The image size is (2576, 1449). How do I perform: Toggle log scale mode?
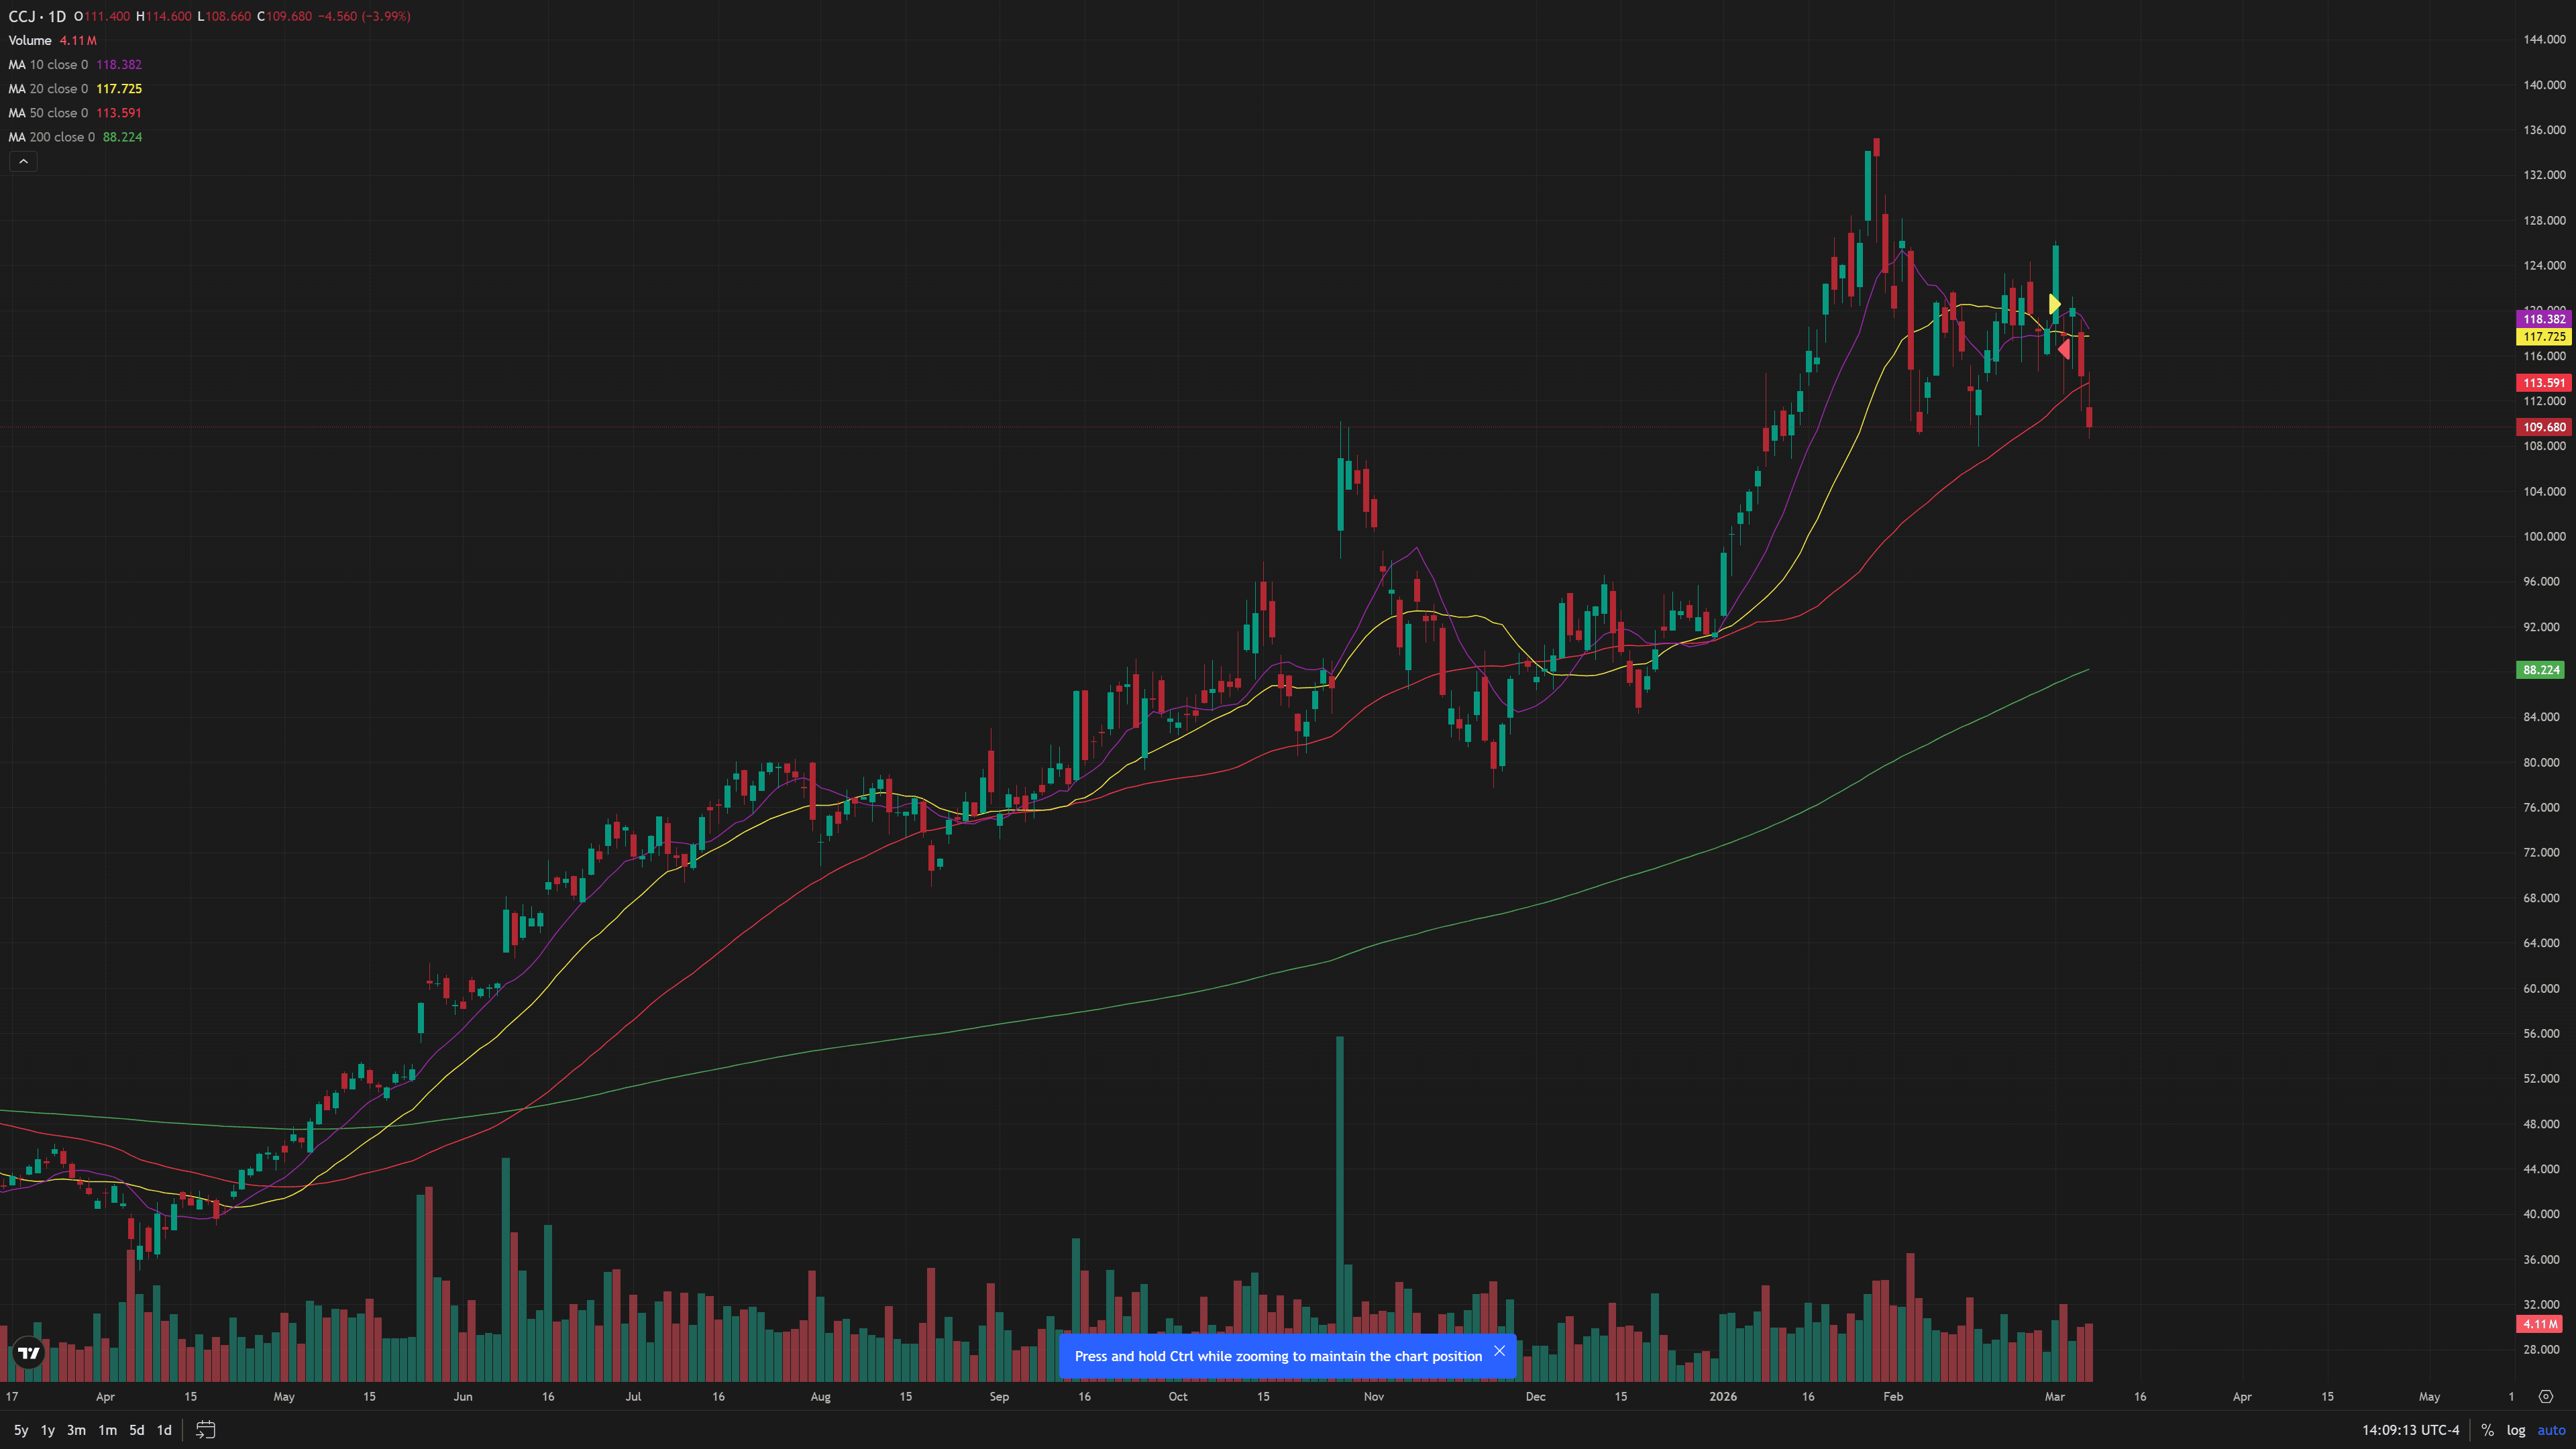pos(2516,1430)
